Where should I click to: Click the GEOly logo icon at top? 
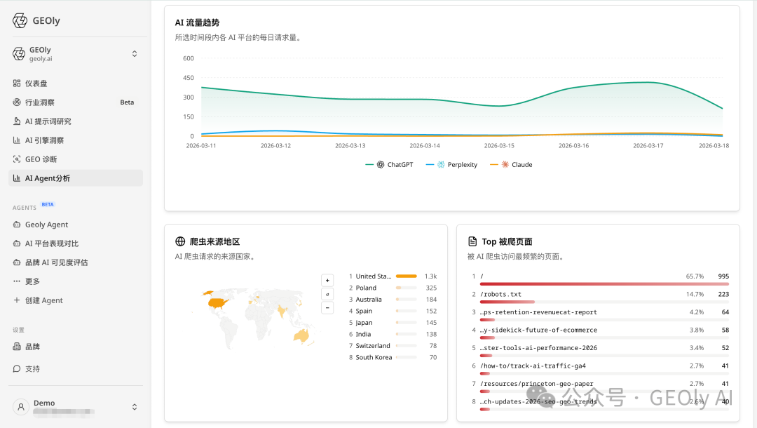tap(20, 21)
